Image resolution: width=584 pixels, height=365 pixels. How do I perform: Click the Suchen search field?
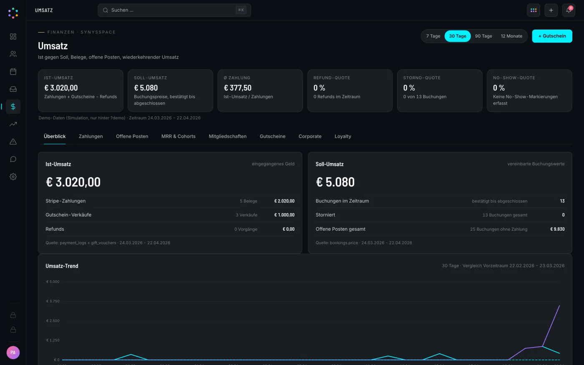pyautogui.click(x=174, y=10)
